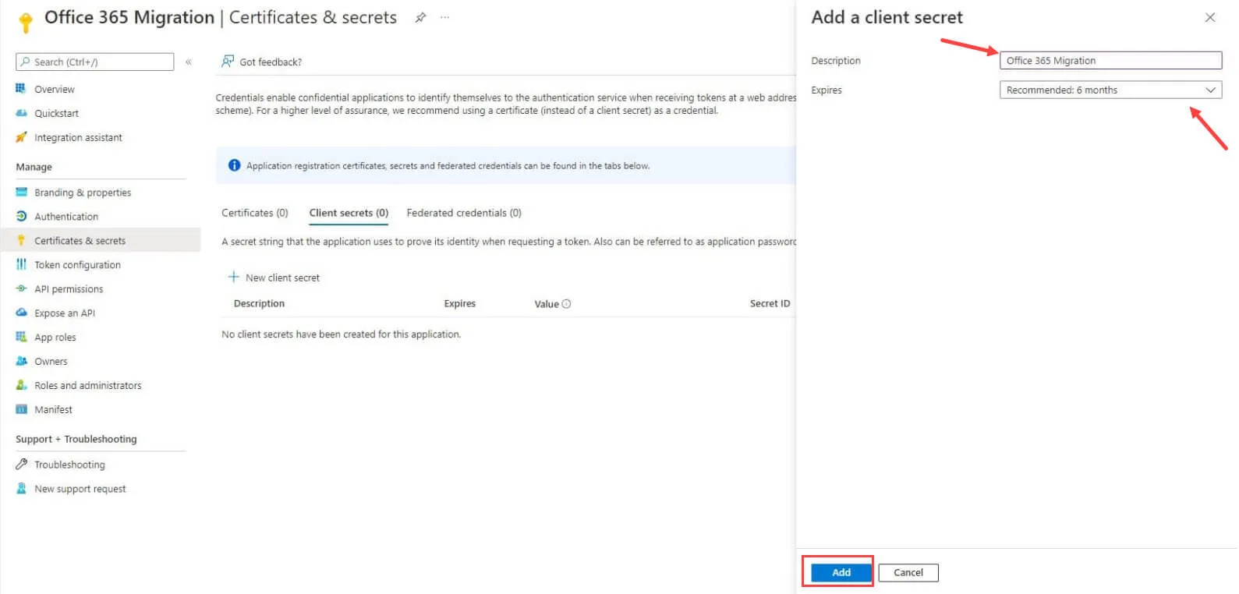Switch to the Federated credentials (0) tab
Screen dimensions: 1239x594
(464, 213)
